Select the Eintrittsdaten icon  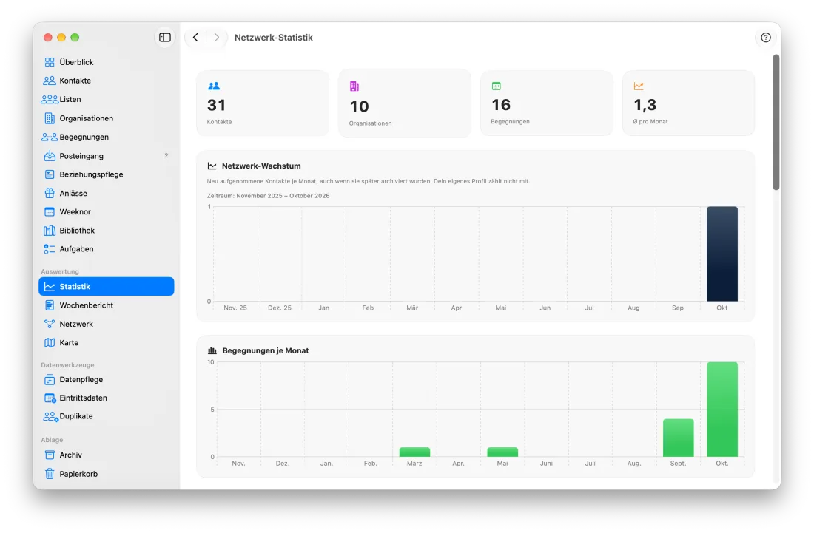pos(50,398)
